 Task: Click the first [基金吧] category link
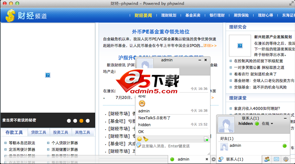coord(117,121)
